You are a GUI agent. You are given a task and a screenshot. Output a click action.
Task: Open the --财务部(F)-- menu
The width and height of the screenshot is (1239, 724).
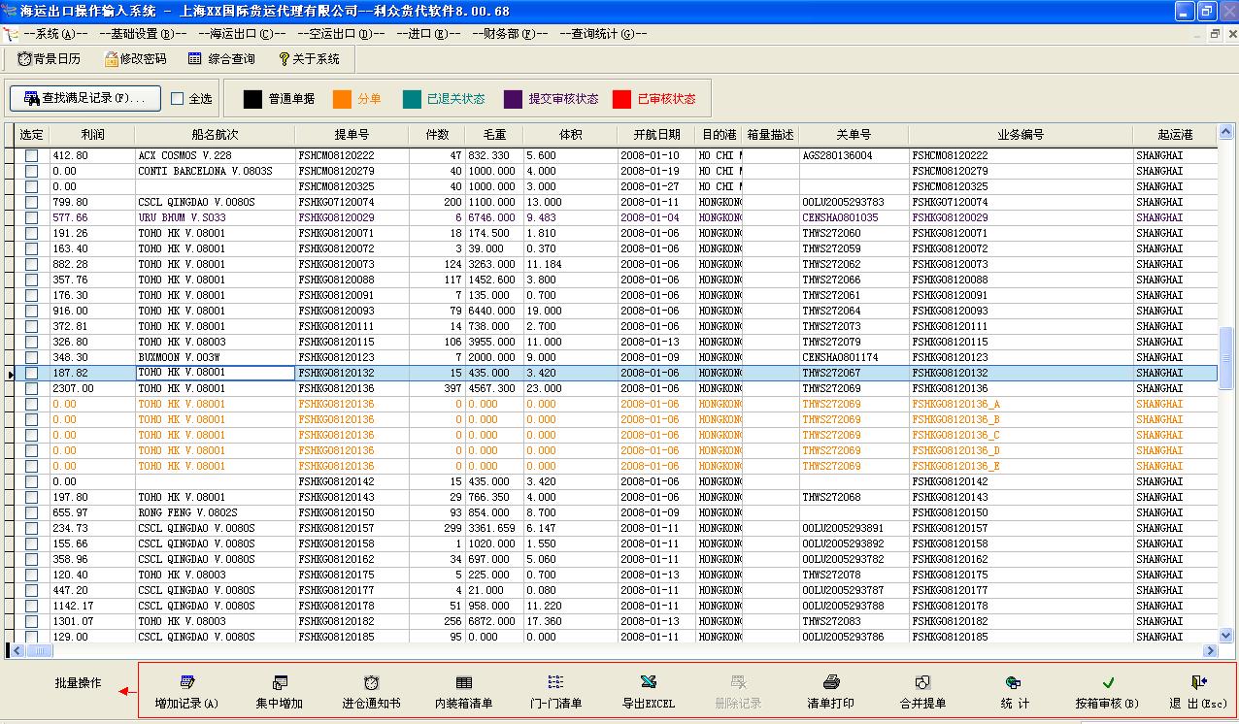[509, 34]
